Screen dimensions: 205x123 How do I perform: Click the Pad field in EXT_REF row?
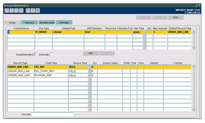coord(133,67)
